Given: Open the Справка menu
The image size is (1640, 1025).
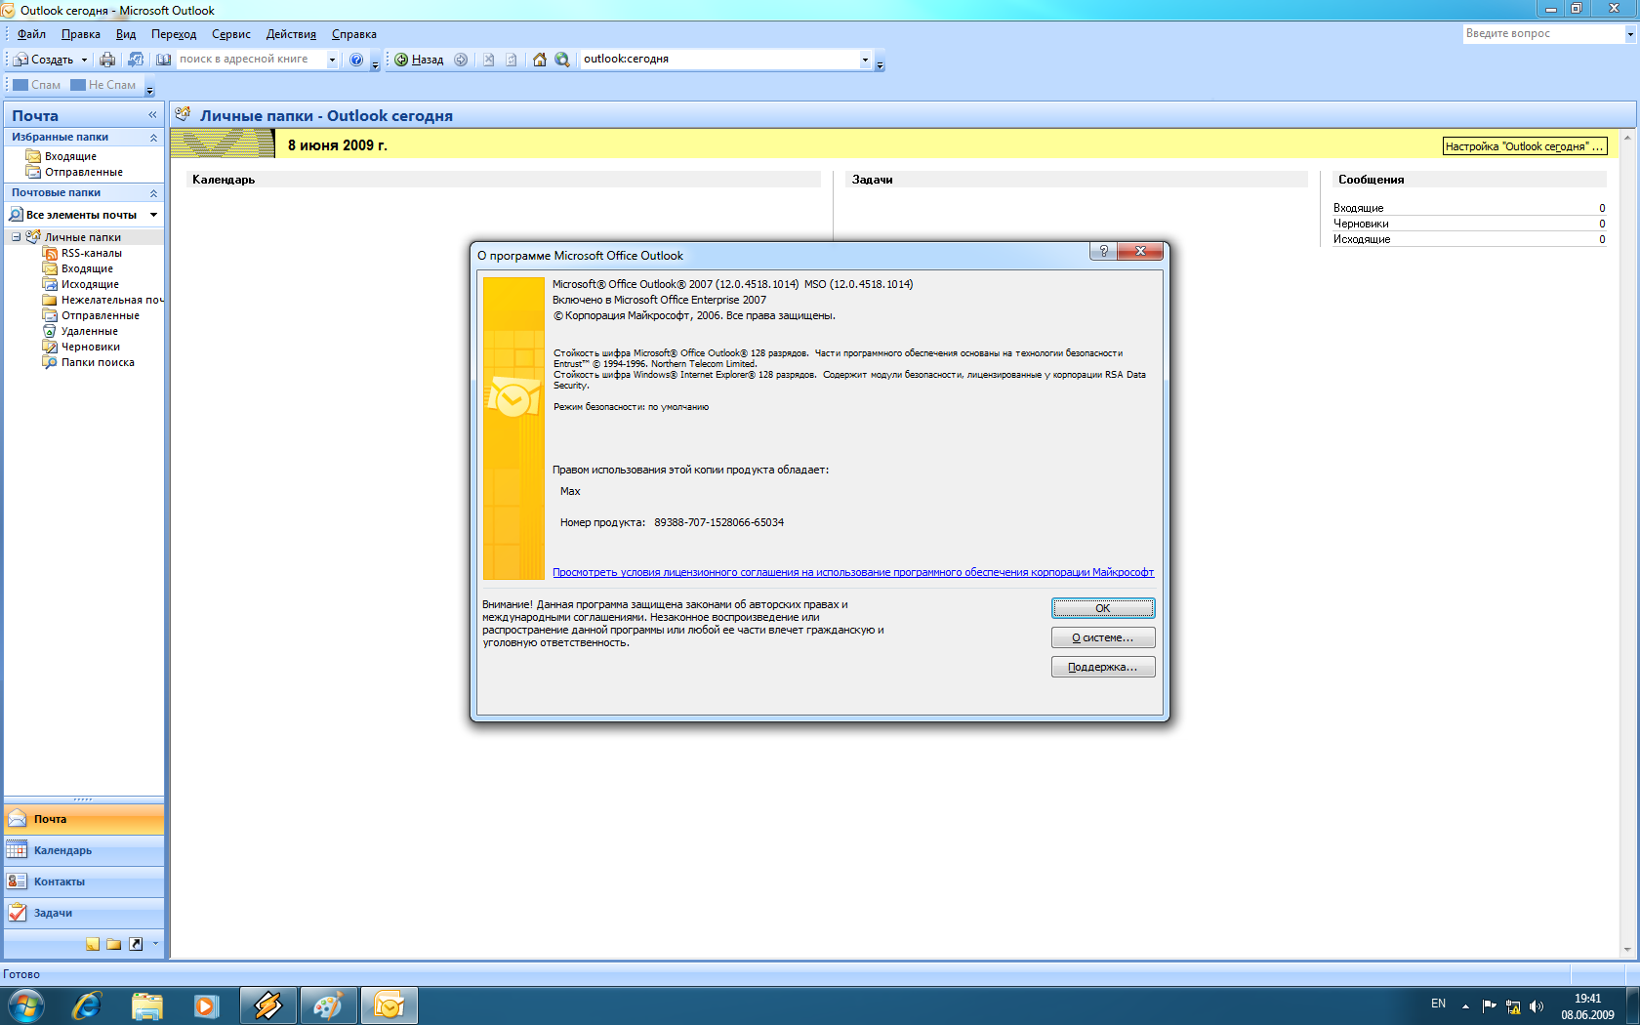Looking at the screenshot, I should click(x=354, y=34).
